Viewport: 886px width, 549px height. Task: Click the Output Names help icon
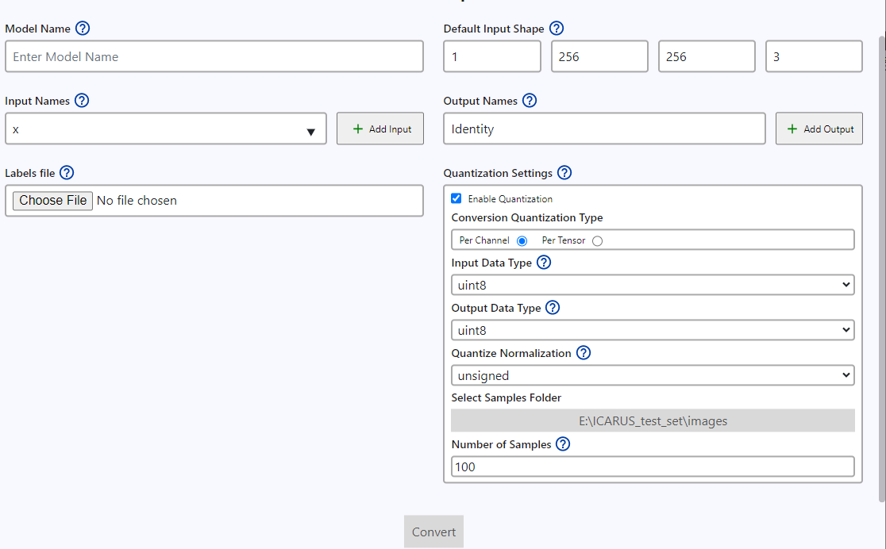[530, 101]
